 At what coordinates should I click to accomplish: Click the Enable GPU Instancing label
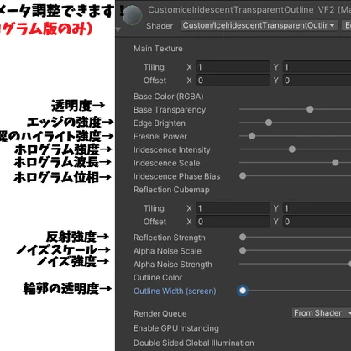click(176, 328)
